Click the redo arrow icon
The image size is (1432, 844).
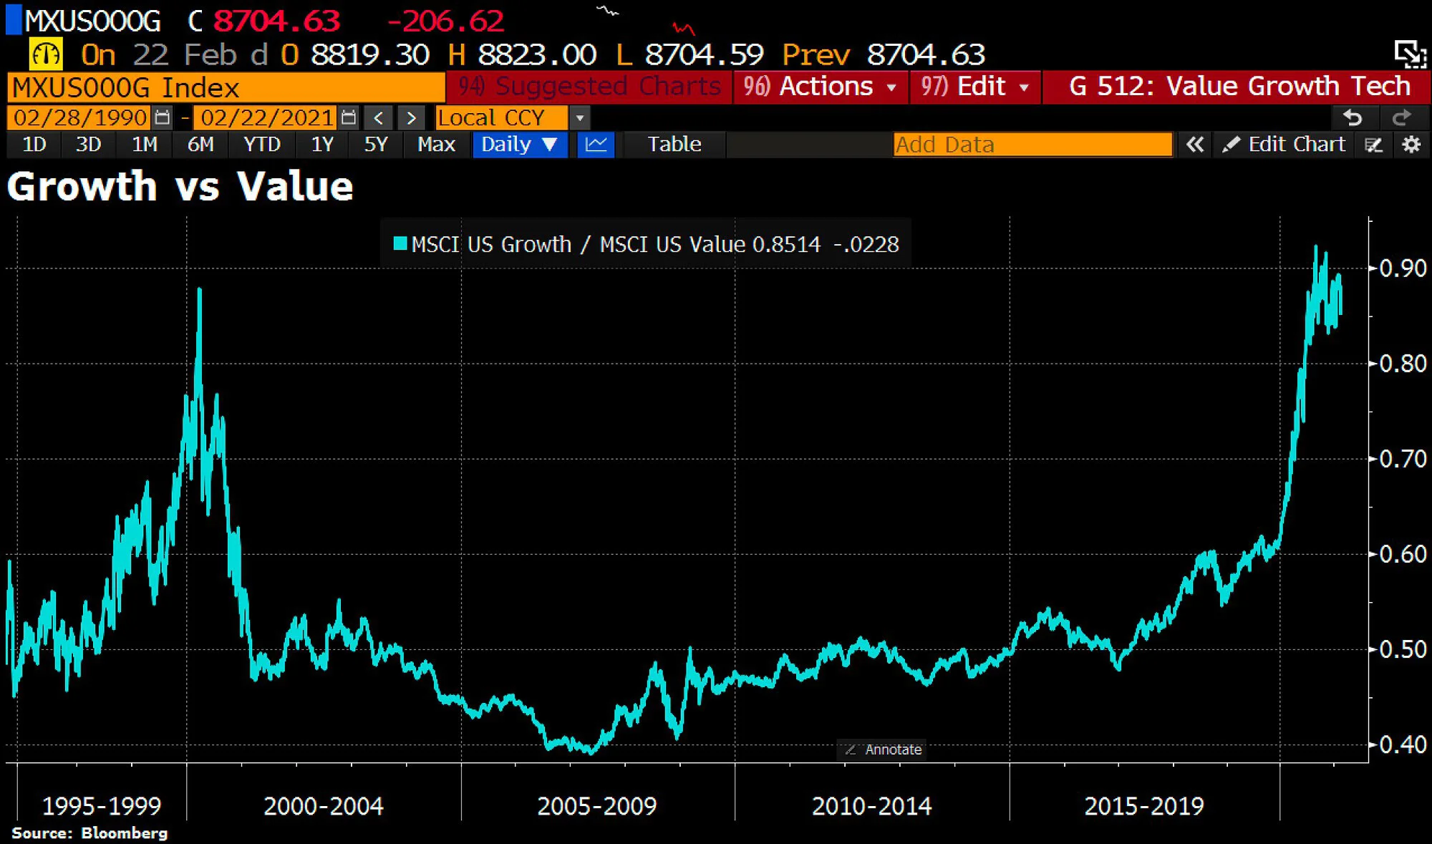pyautogui.click(x=1402, y=117)
